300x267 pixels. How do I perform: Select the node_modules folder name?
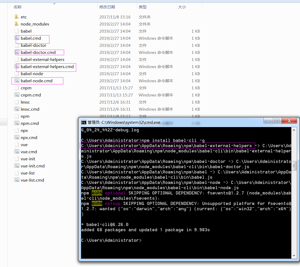pos(35,24)
